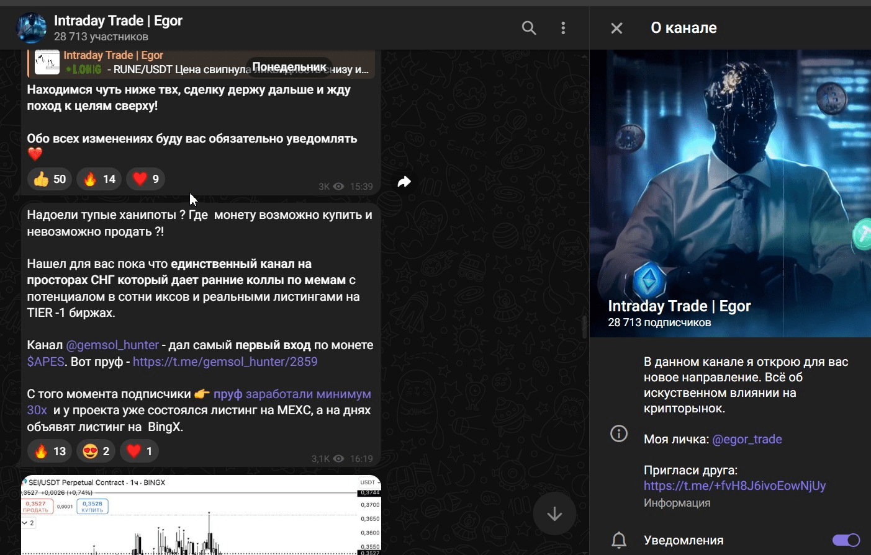This screenshot has width=871, height=555.
Task: Open the @egor_trade contact link
Action: [747, 439]
